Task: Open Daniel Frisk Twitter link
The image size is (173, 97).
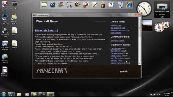Action: point(115,51)
